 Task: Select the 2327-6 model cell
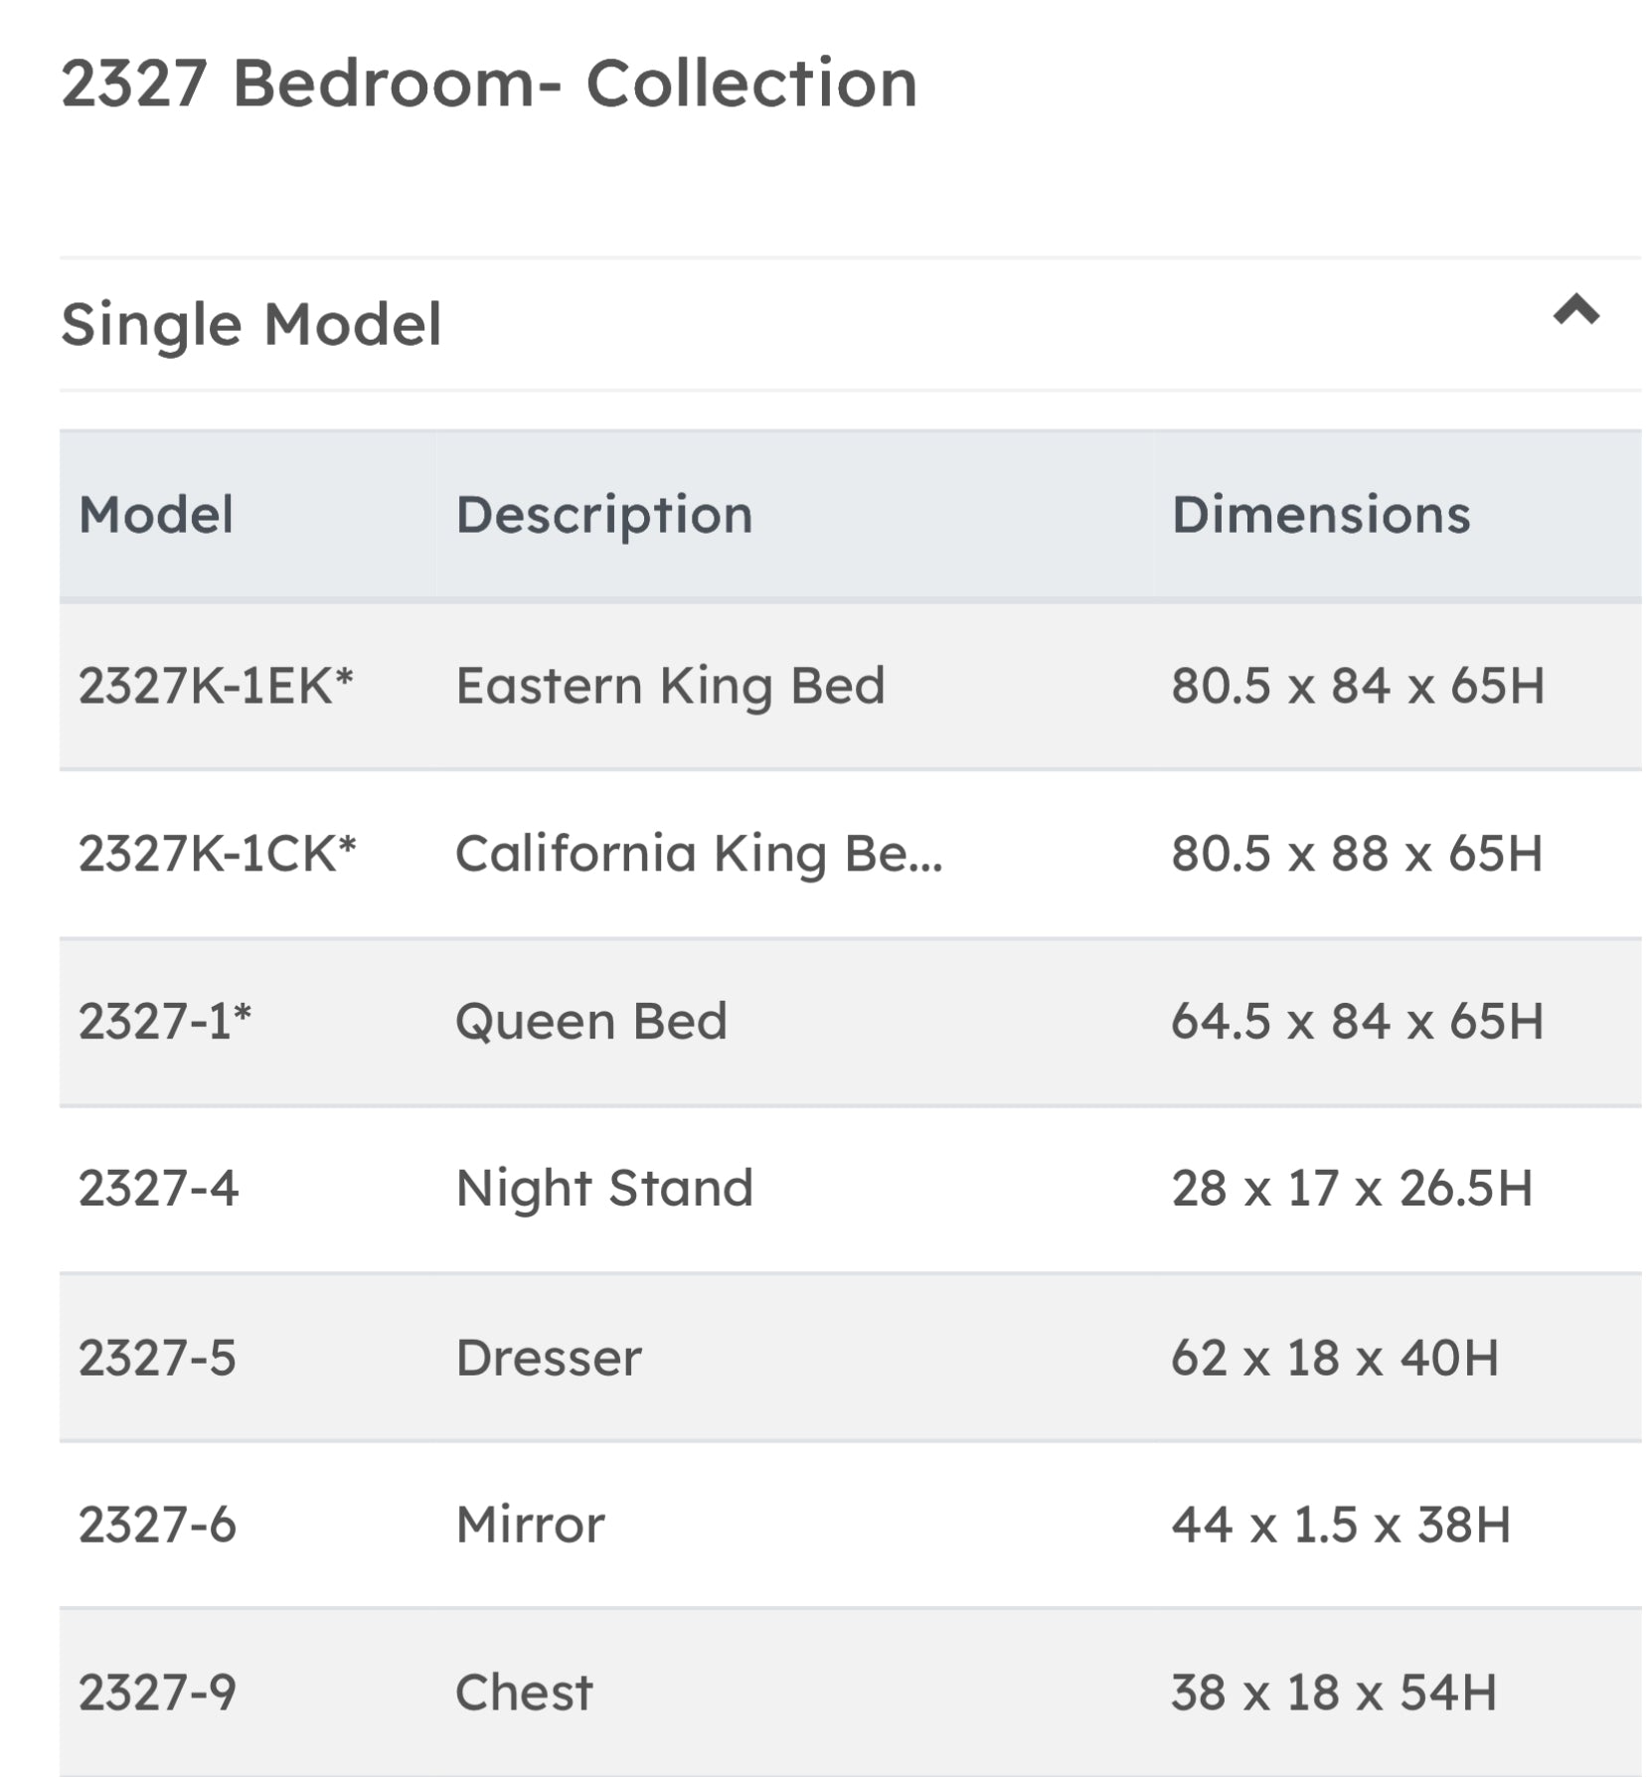[158, 1525]
